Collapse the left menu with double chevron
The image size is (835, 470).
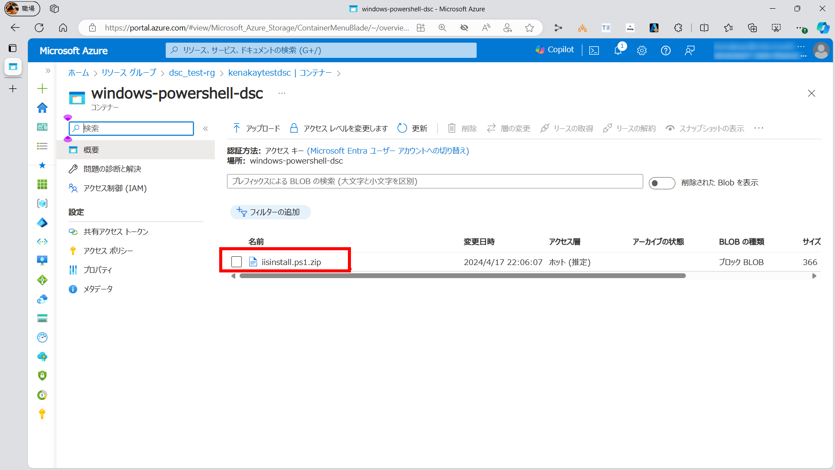206,128
